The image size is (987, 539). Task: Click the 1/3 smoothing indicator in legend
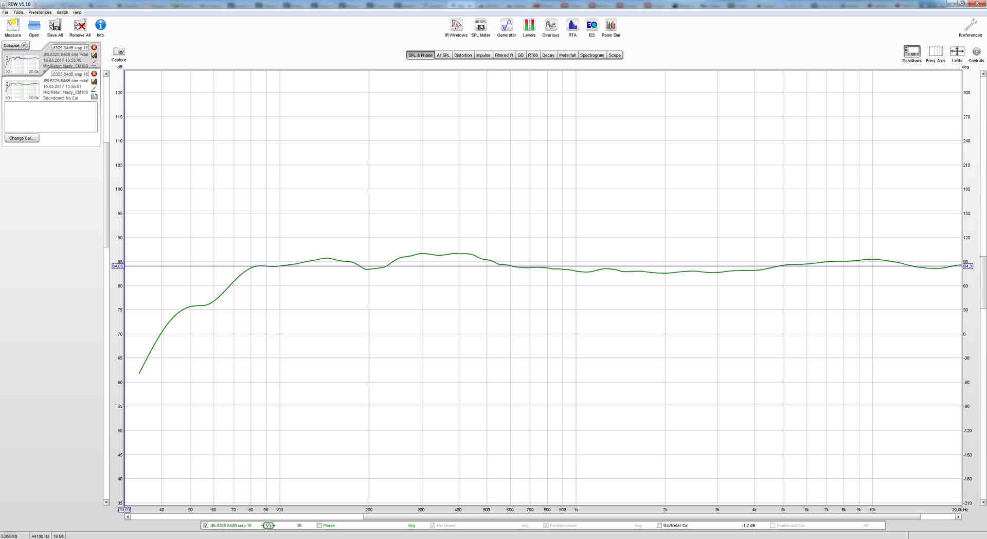click(268, 526)
